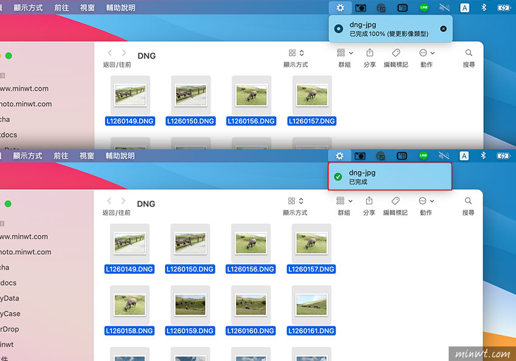516x361 pixels.
Task: Click the 編輯標記 tag icon in upper Finder toolbar
Action: click(x=396, y=53)
